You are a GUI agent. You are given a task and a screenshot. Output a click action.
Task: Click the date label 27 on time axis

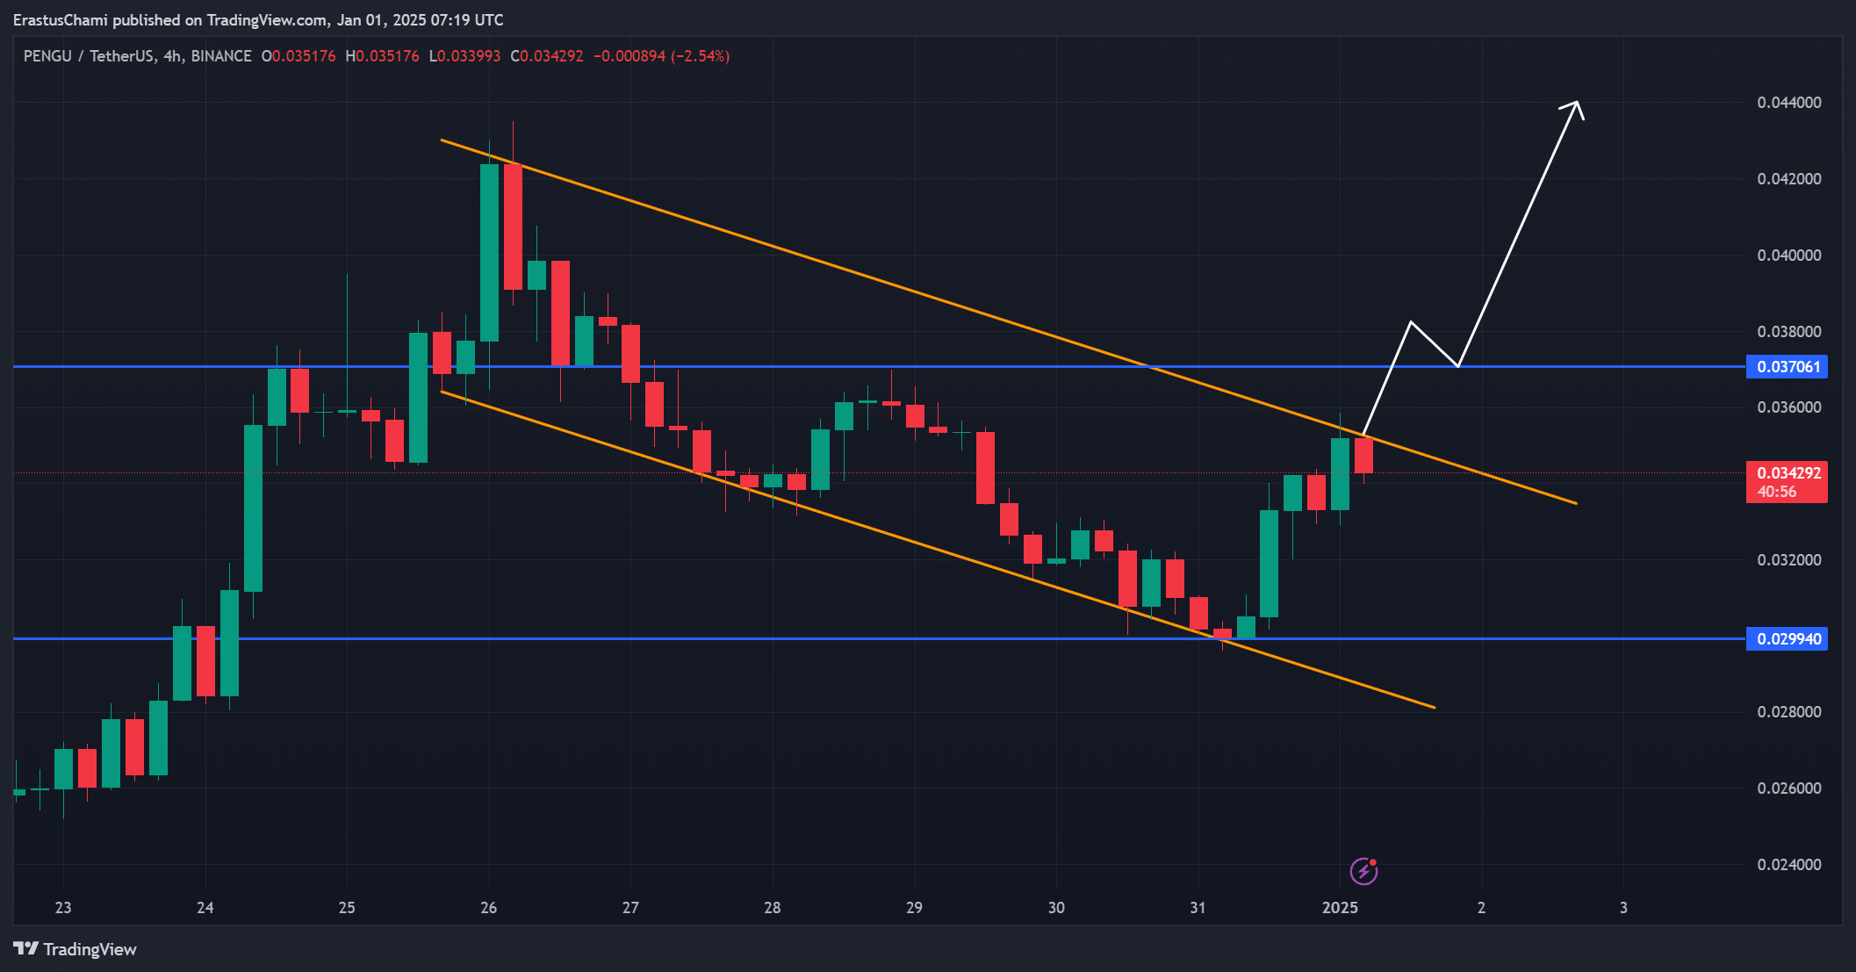coord(630,908)
